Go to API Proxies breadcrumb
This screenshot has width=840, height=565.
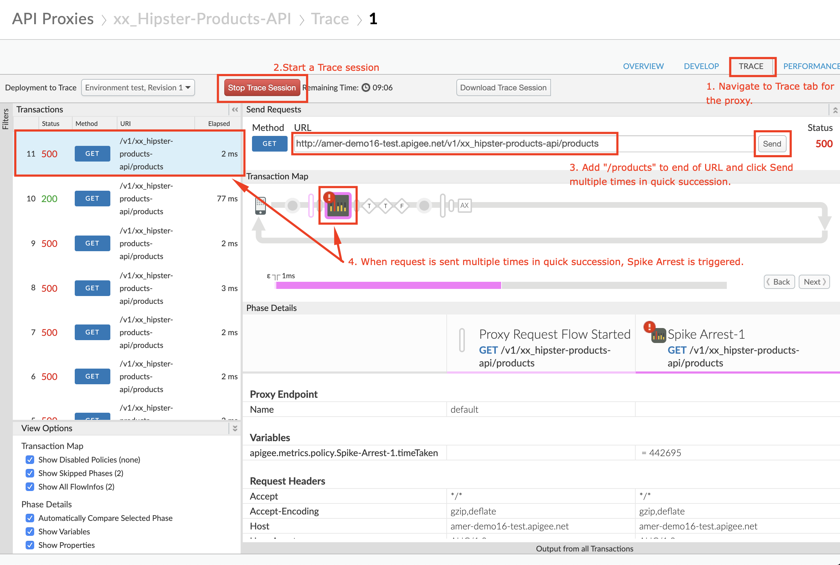tap(53, 19)
